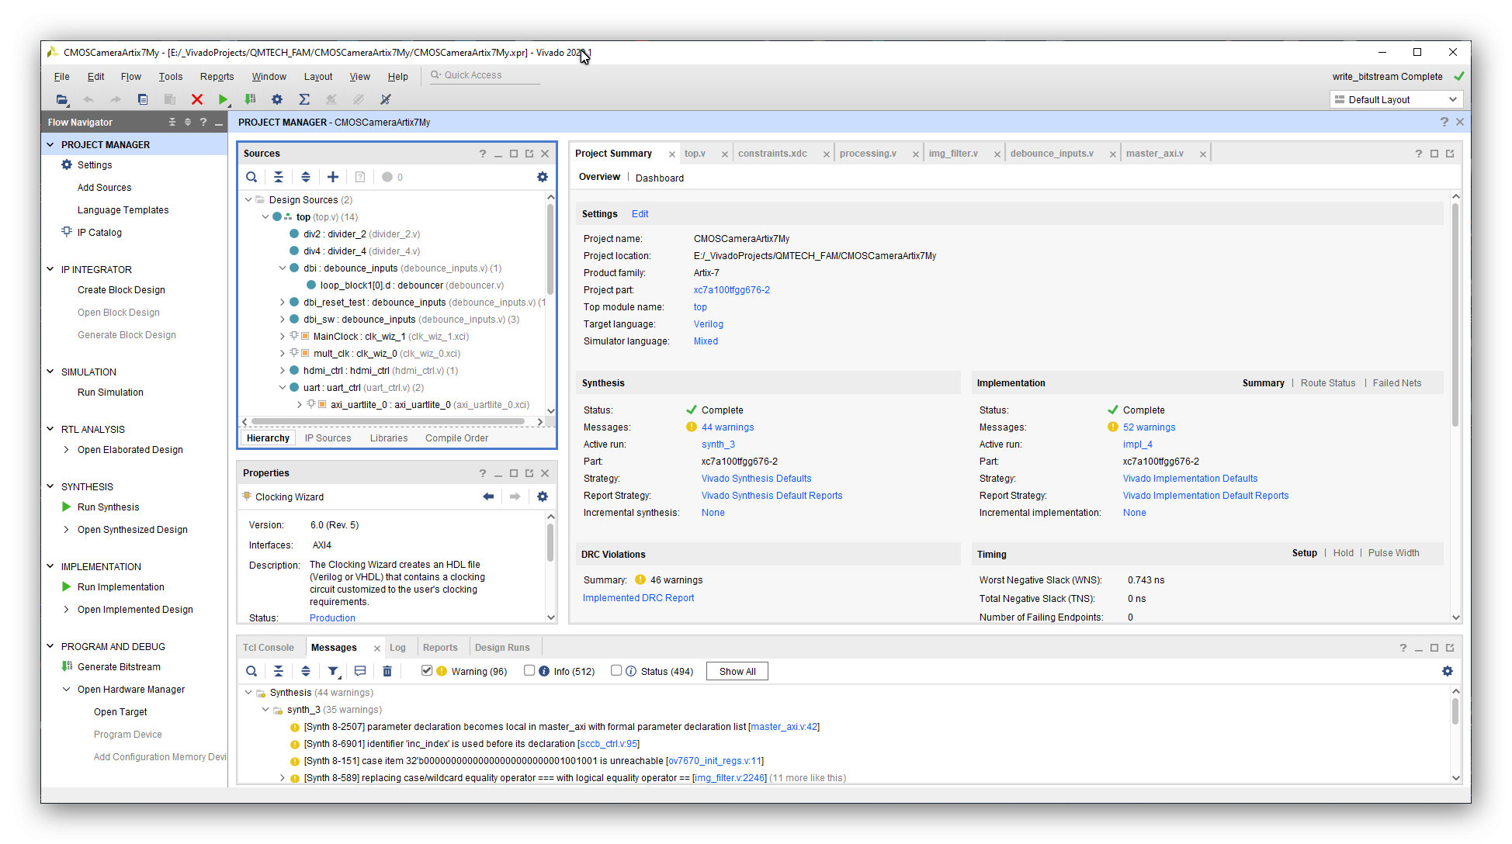Open Settings gear in main toolbar
The height and width of the screenshot is (844, 1512).
[x=277, y=99]
